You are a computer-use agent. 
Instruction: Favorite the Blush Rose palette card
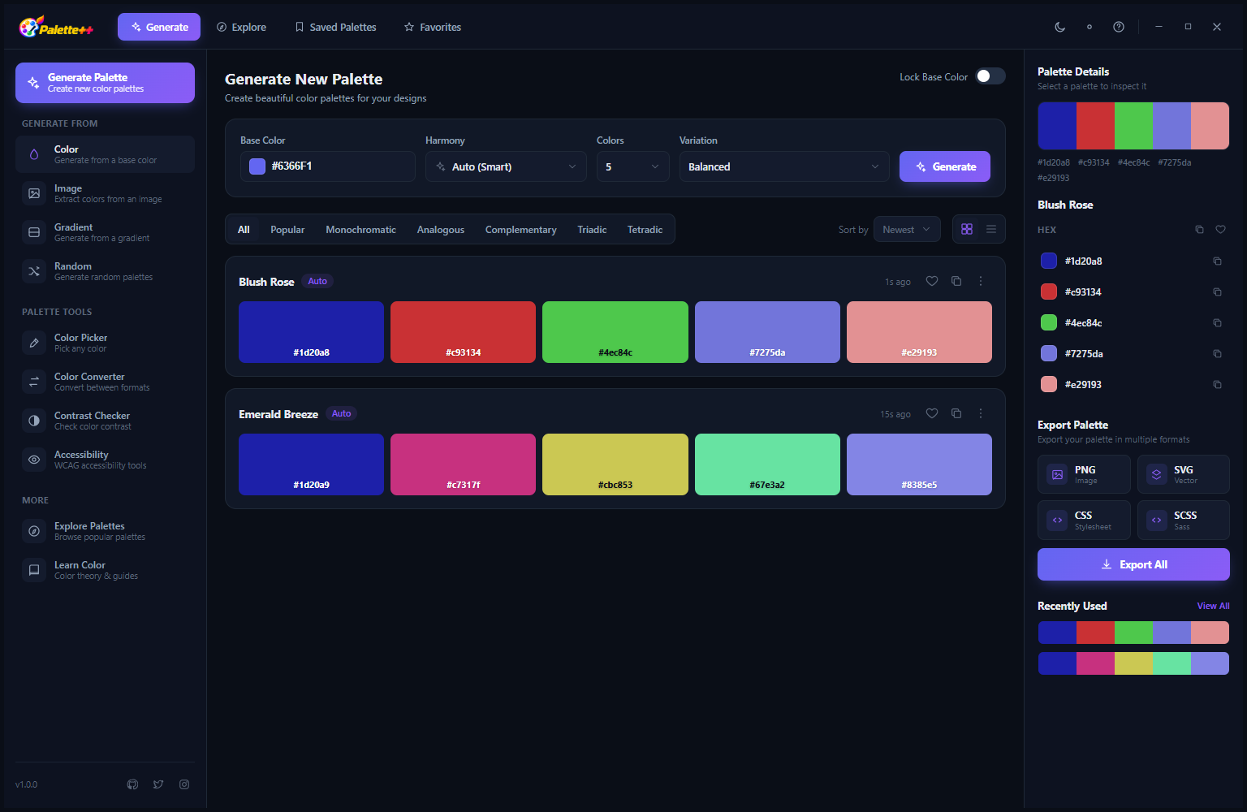(x=932, y=281)
